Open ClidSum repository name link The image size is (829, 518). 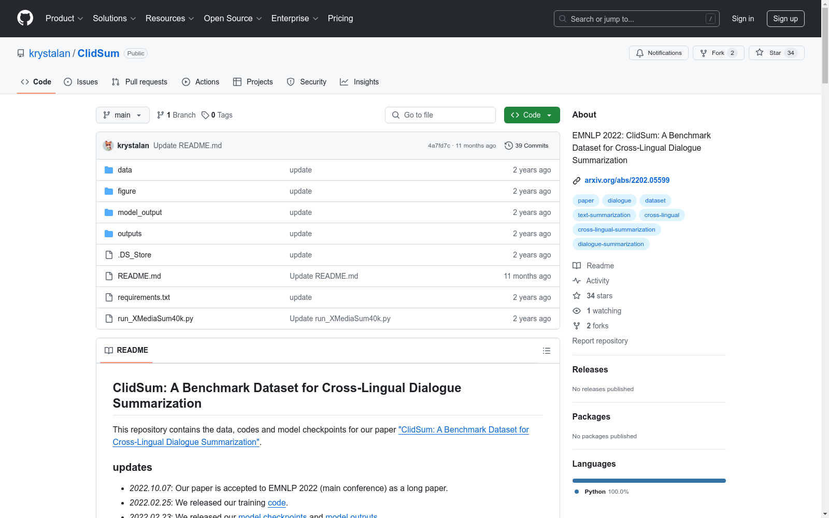[98, 53]
